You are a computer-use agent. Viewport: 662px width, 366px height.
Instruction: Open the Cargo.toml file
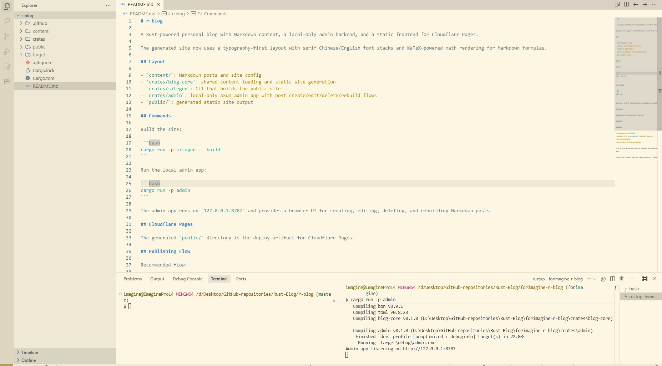pyautogui.click(x=65, y=78)
